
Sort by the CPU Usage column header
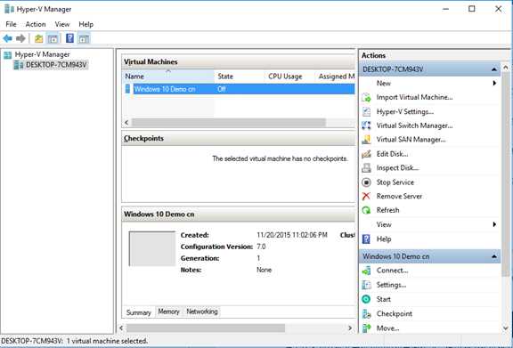coord(289,77)
